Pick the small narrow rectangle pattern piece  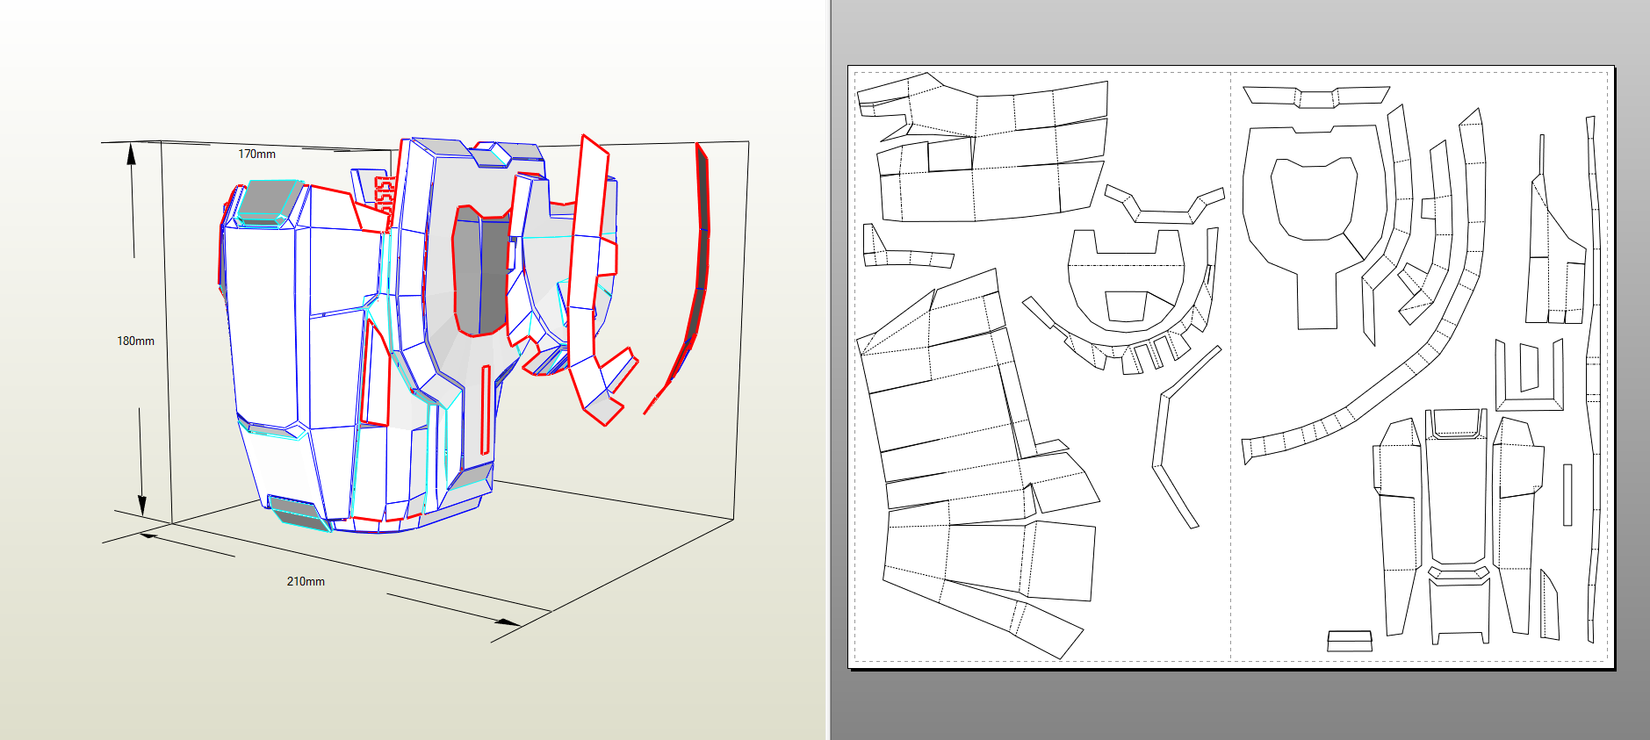coord(1567,495)
